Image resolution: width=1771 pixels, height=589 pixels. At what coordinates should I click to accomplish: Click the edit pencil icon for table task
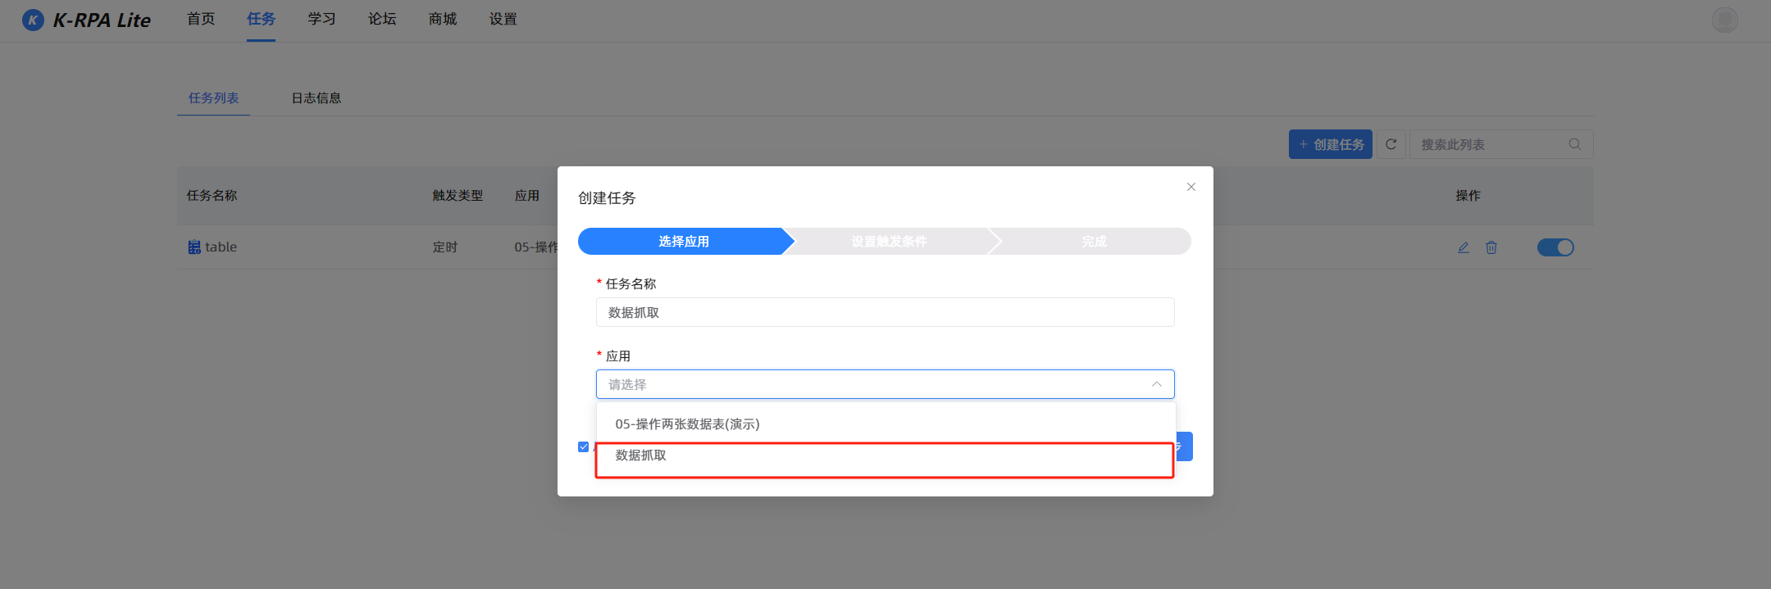point(1464,247)
